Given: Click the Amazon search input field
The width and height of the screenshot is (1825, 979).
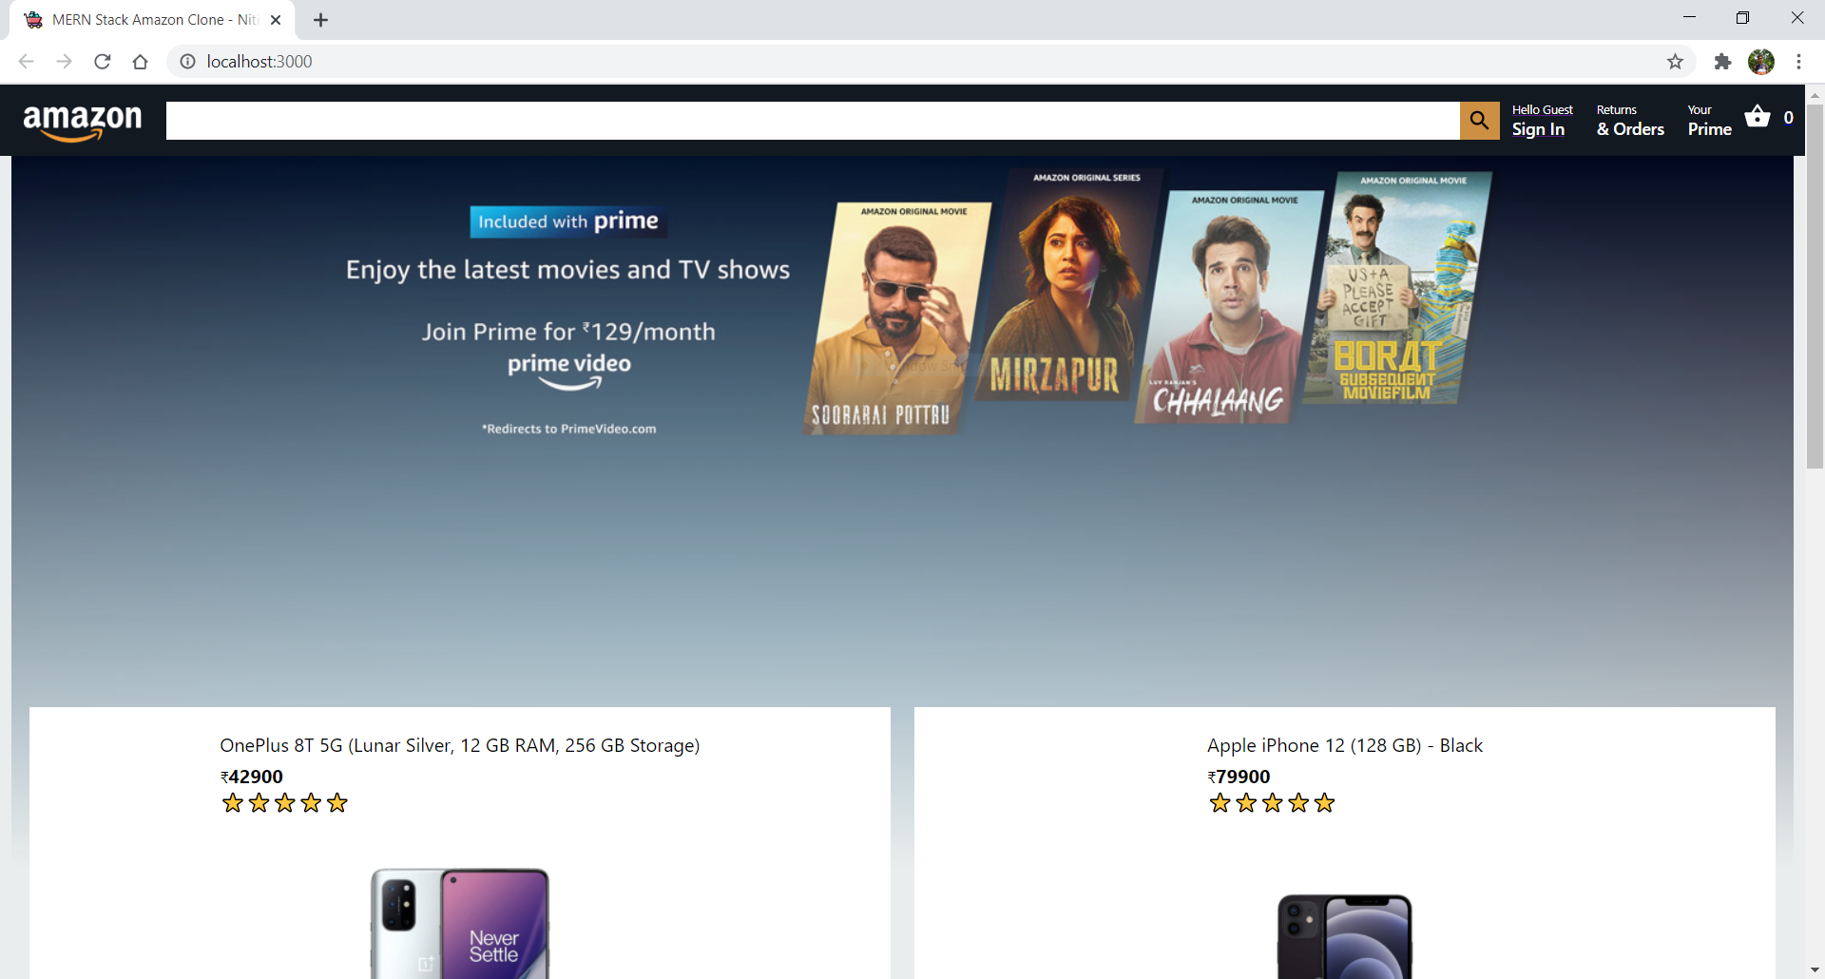Looking at the screenshot, I should click(x=813, y=121).
